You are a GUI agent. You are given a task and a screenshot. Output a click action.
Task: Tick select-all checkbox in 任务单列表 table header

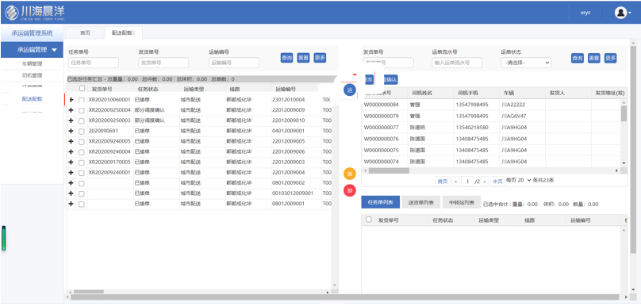tap(369, 220)
